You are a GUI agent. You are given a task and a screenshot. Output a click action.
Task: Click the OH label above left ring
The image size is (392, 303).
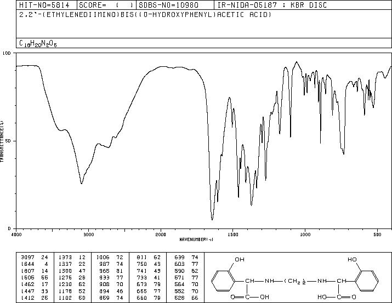[x=240, y=260]
